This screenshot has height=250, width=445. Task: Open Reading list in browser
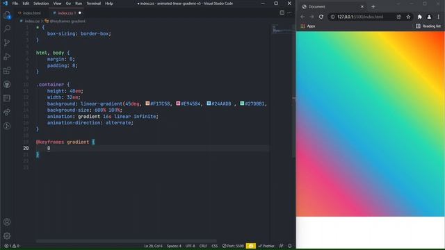pos(428,26)
